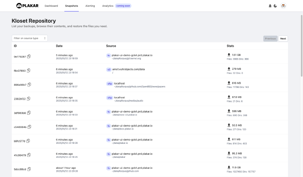Click sftp badge for medias/audio
Viewport: 303px width, 177px height.
[109, 98]
